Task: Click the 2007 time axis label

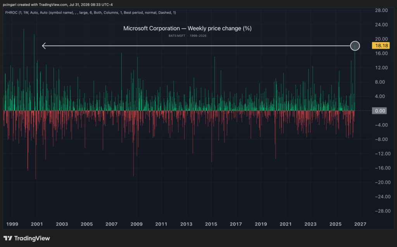Action: click(111, 224)
